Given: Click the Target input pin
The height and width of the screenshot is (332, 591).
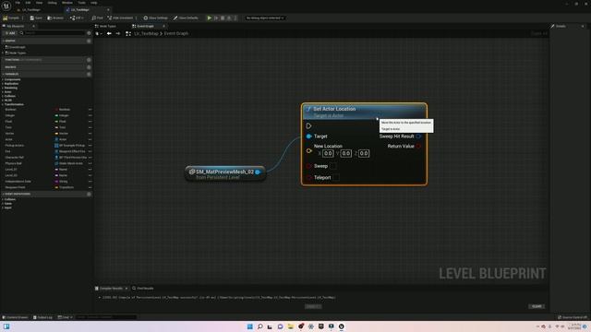Looking at the screenshot, I should coord(308,136).
